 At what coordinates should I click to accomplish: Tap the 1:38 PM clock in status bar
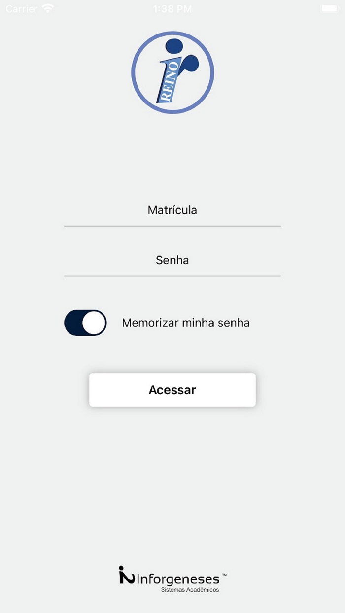pyautogui.click(x=172, y=9)
